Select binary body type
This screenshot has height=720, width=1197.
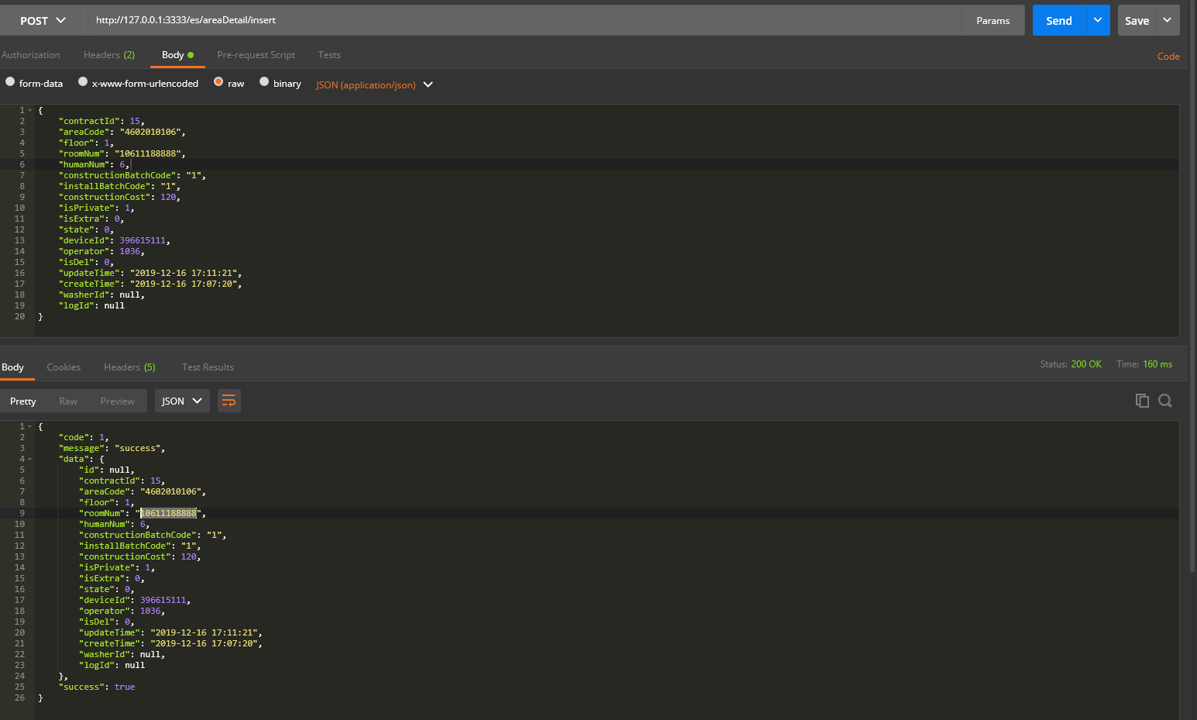point(264,81)
